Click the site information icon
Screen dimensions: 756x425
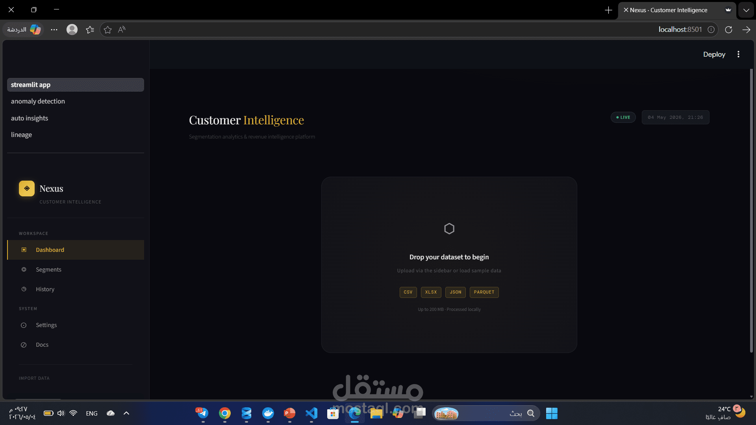pyautogui.click(x=711, y=30)
